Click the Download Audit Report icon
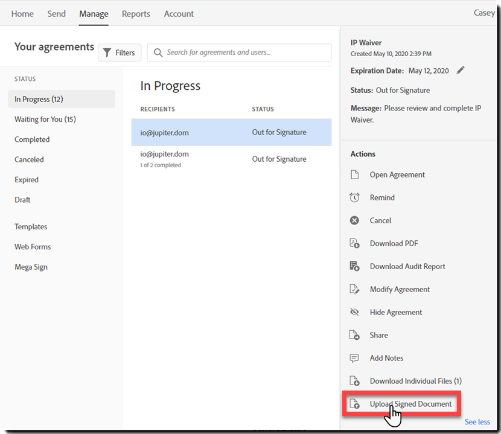This screenshot has width=501, height=434. 355,266
